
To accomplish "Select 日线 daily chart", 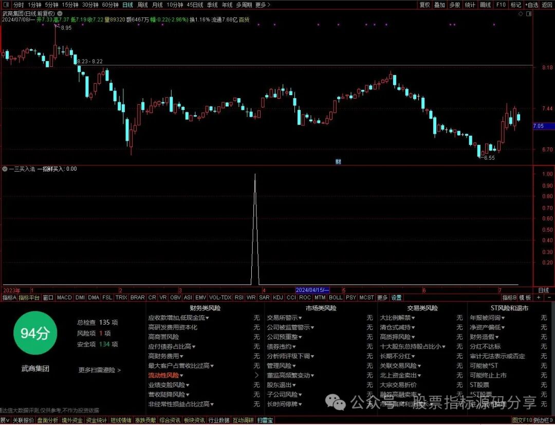I will click(x=127, y=5).
